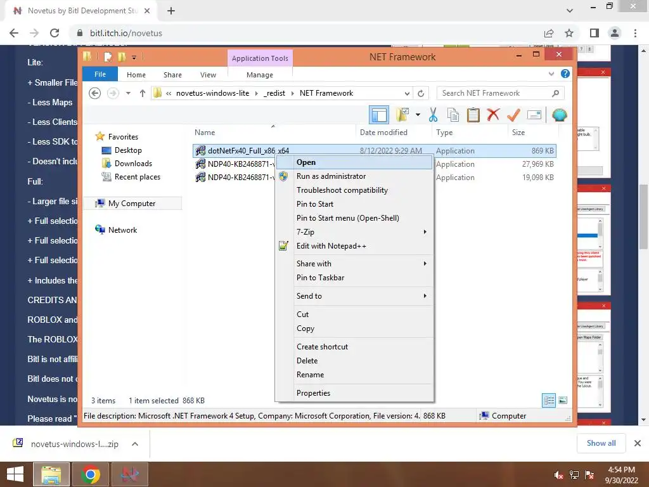Open the quick access toolbar dropdown
This screenshot has width=649, height=487.
(x=134, y=58)
